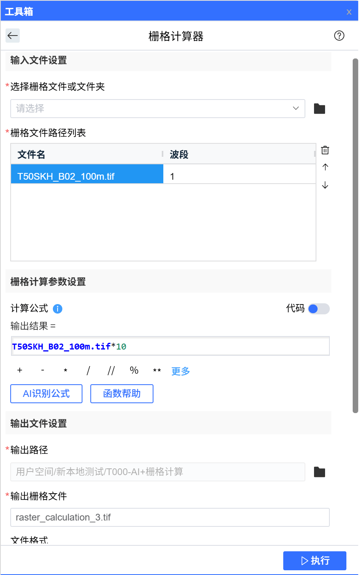Click the back arrow to exit 栅格计算器
This screenshot has height=575, width=359.
pyautogui.click(x=12, y=36)
